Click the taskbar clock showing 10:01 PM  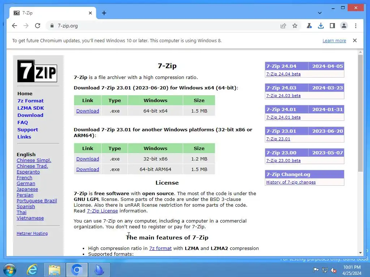(352, 270)
